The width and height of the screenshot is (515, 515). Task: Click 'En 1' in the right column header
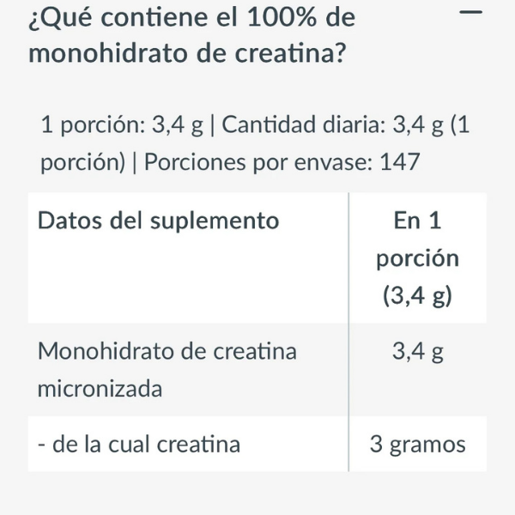(x=417, y=221)
